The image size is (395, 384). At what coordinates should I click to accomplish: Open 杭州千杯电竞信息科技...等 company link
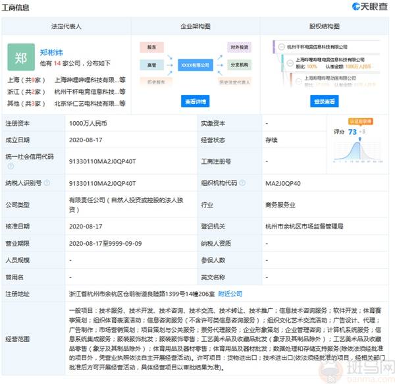point(90,92)
